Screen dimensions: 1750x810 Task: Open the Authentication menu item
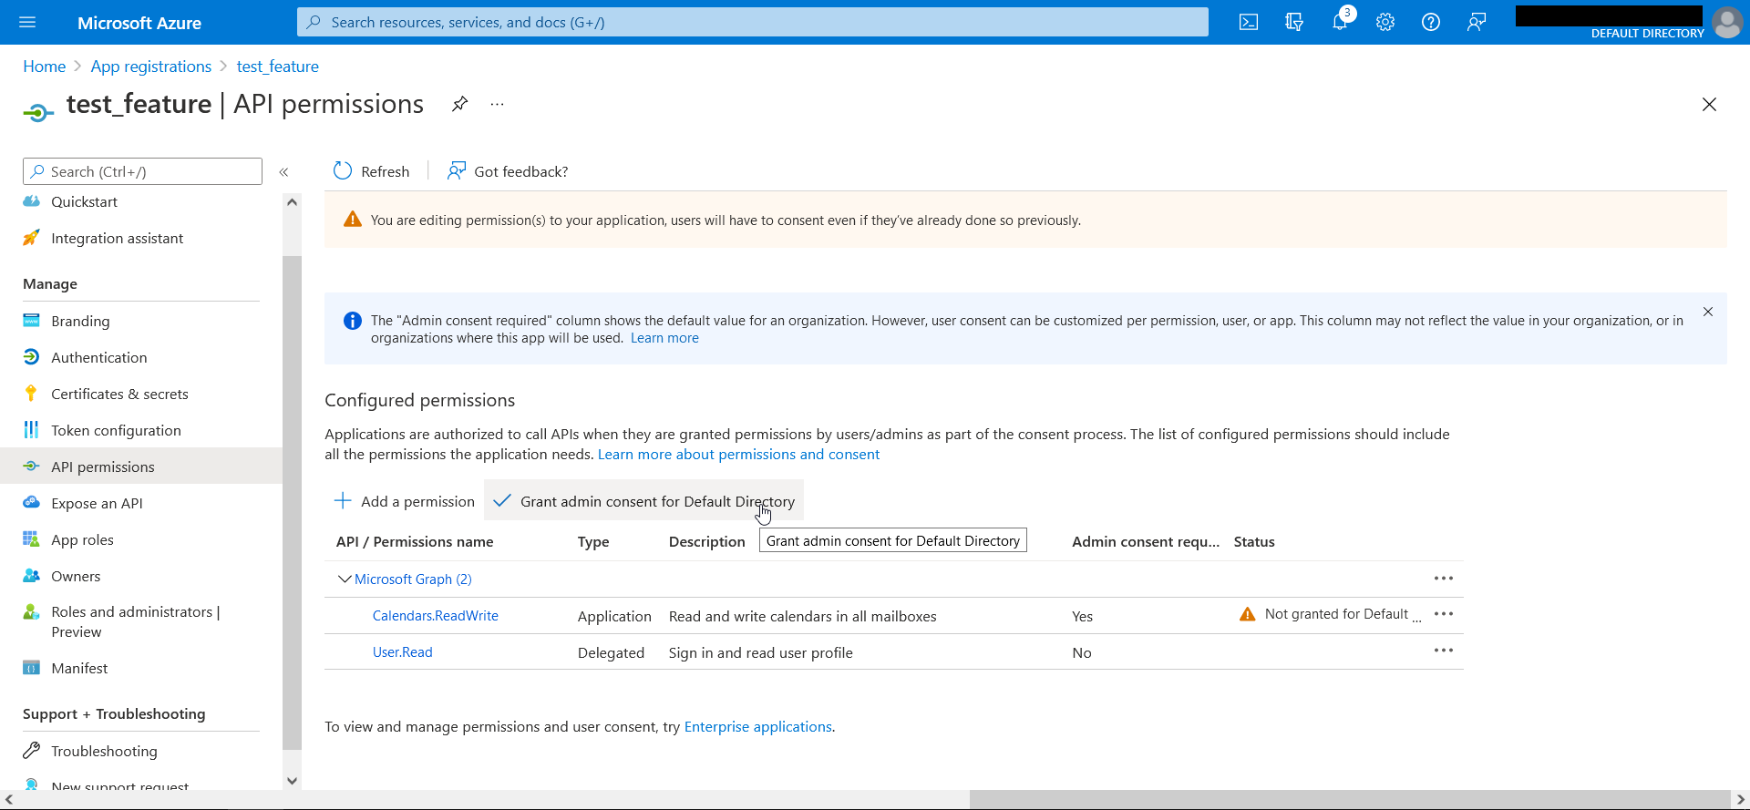click(x=98, y=357)
